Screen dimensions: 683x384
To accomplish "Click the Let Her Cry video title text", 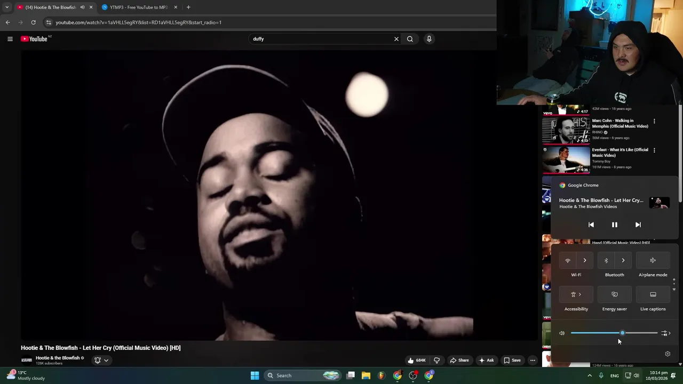I will [101, 348].
